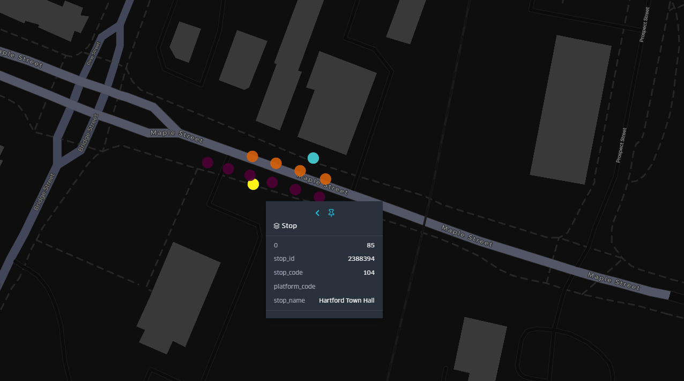
Task: Pin the tooltip with the pin icon
Action: [331, 213]
